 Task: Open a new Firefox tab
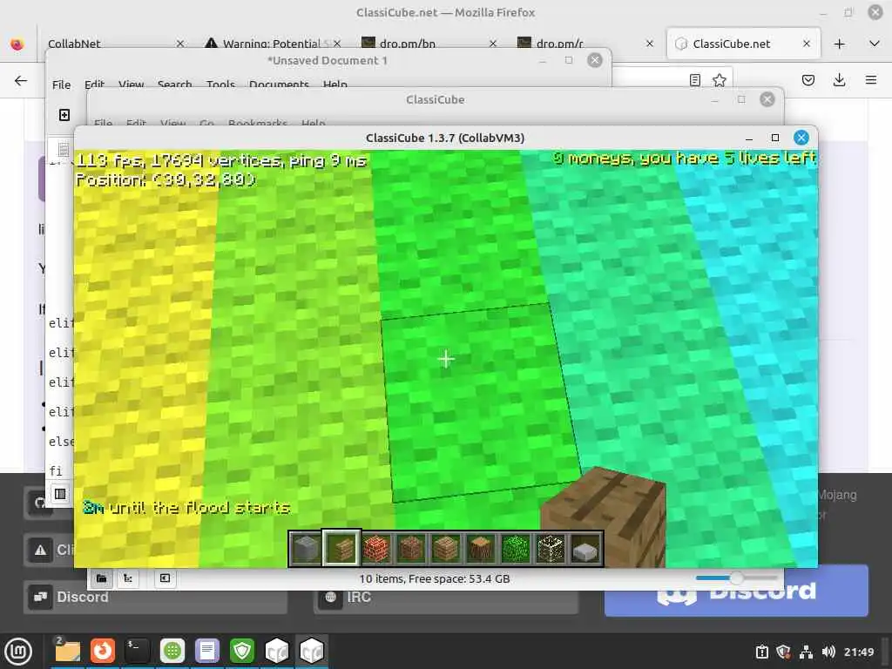click(x=839, y=44)
